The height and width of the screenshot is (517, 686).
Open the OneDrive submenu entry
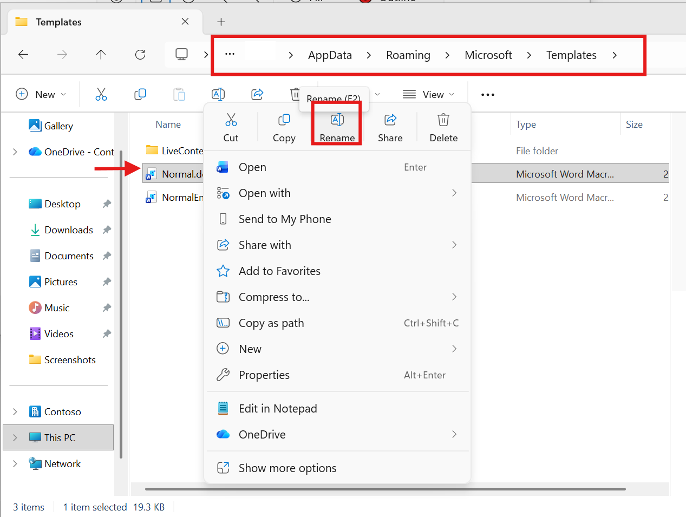[x=337, y=435]
